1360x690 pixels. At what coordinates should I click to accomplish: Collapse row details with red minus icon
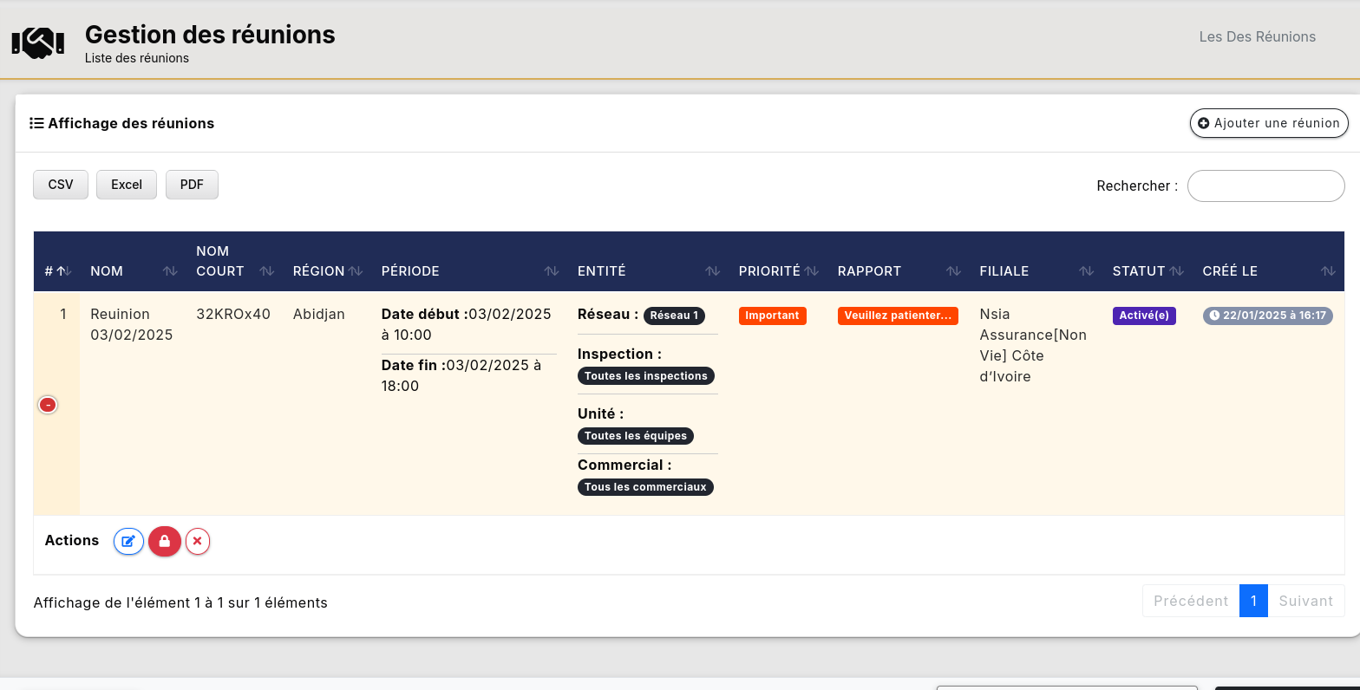(x=49, y=405)
